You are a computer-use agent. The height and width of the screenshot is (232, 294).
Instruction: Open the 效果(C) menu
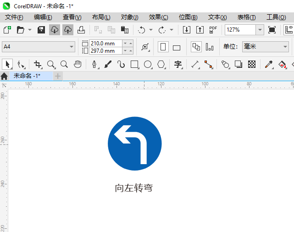point(158,17)
